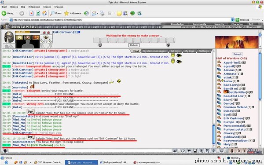Open the Сервис menu
The width and height of the screenshot is (264, 165).
47,7
